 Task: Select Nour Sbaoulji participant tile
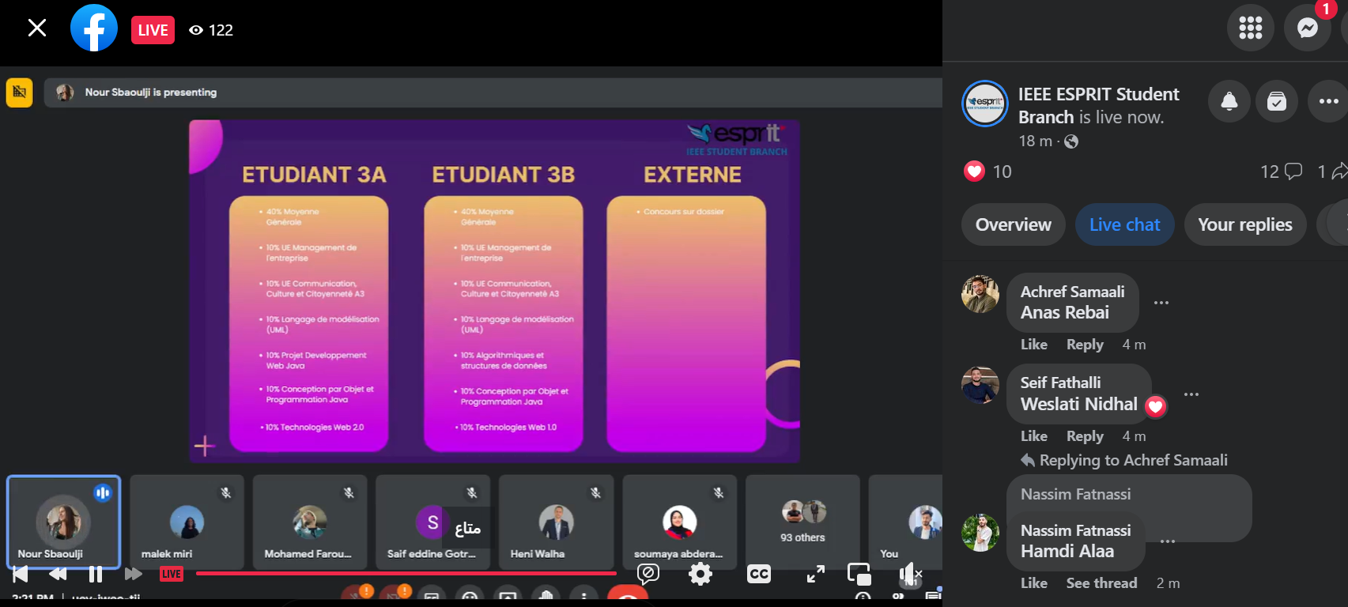click(63, 522)
